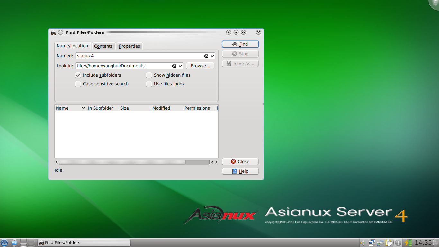Click the Permissions column header
The width and height of the screenshot is (439, 247).
click(x=199, y=108)
